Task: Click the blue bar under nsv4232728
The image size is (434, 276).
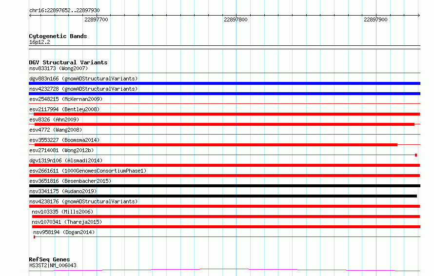Action: (224, 94)
